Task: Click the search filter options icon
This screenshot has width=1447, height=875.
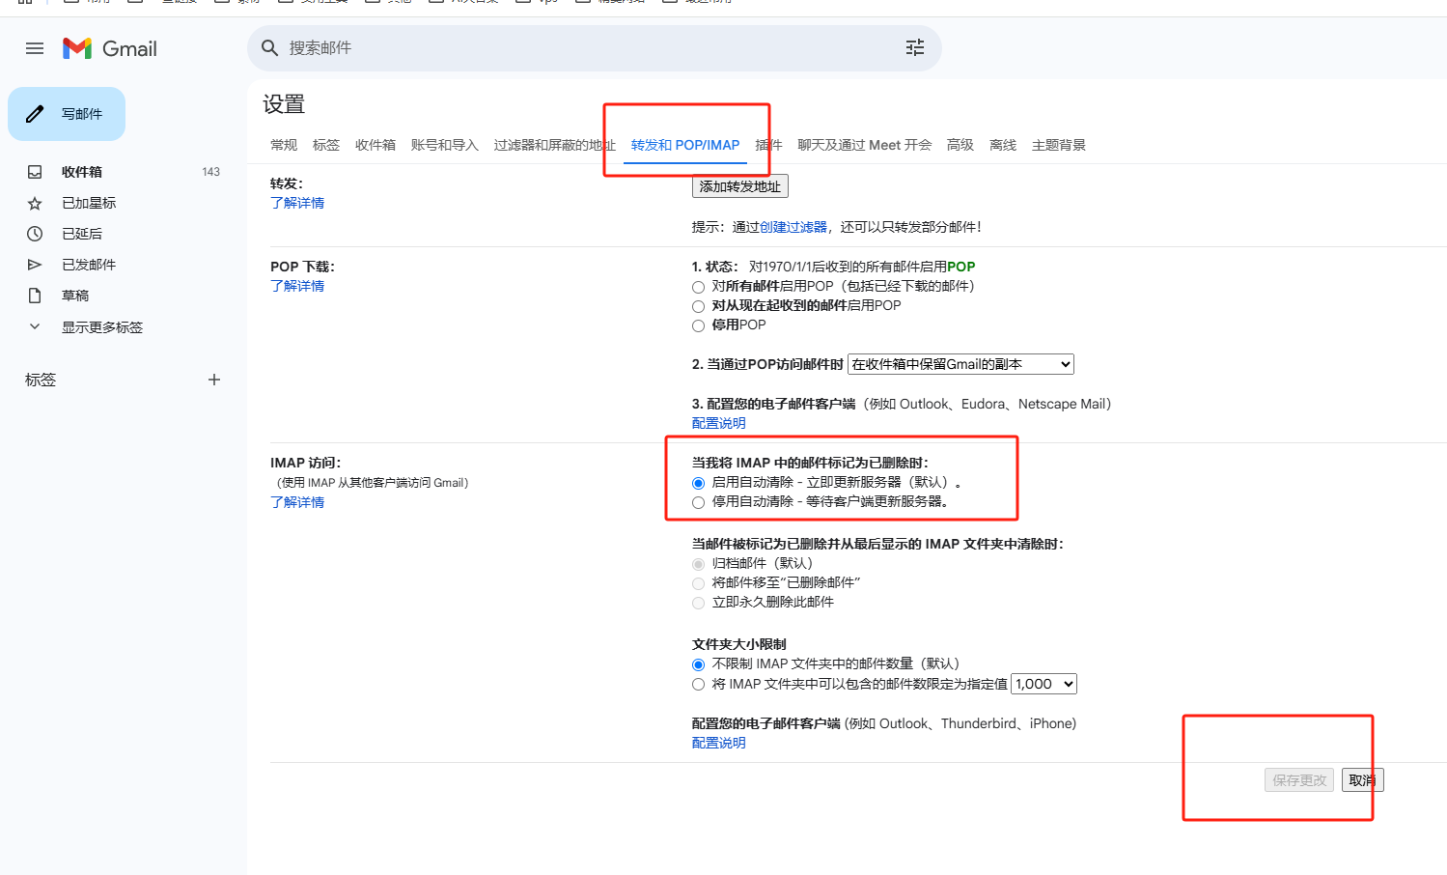Action: pos(914,47)
